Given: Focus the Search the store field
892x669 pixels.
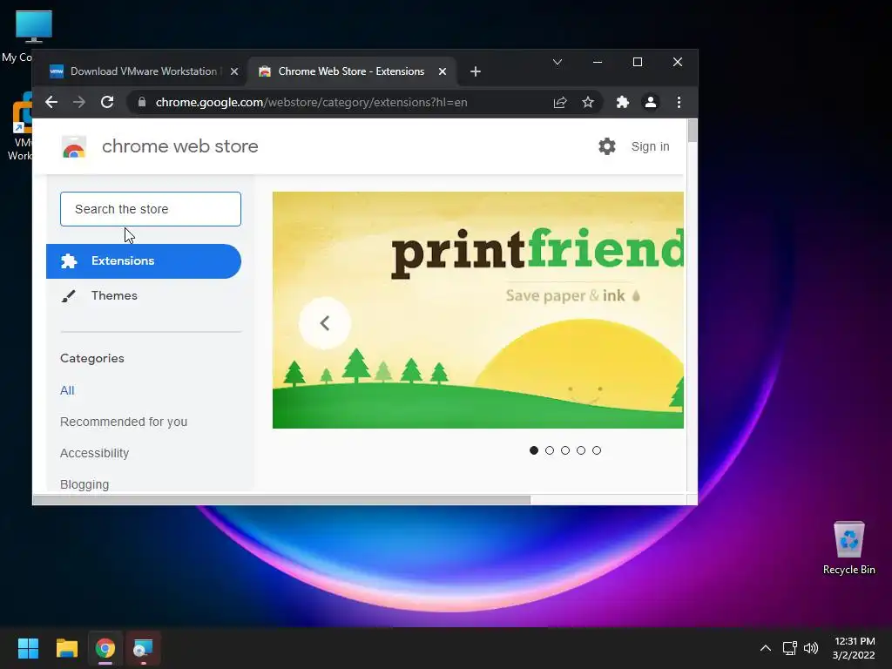Looking at the screenshot, I should click(151, 209).
